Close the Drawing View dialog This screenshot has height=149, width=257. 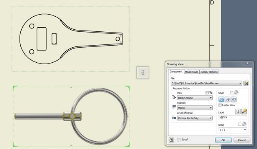pyautogui.click(x=247, y=63)
